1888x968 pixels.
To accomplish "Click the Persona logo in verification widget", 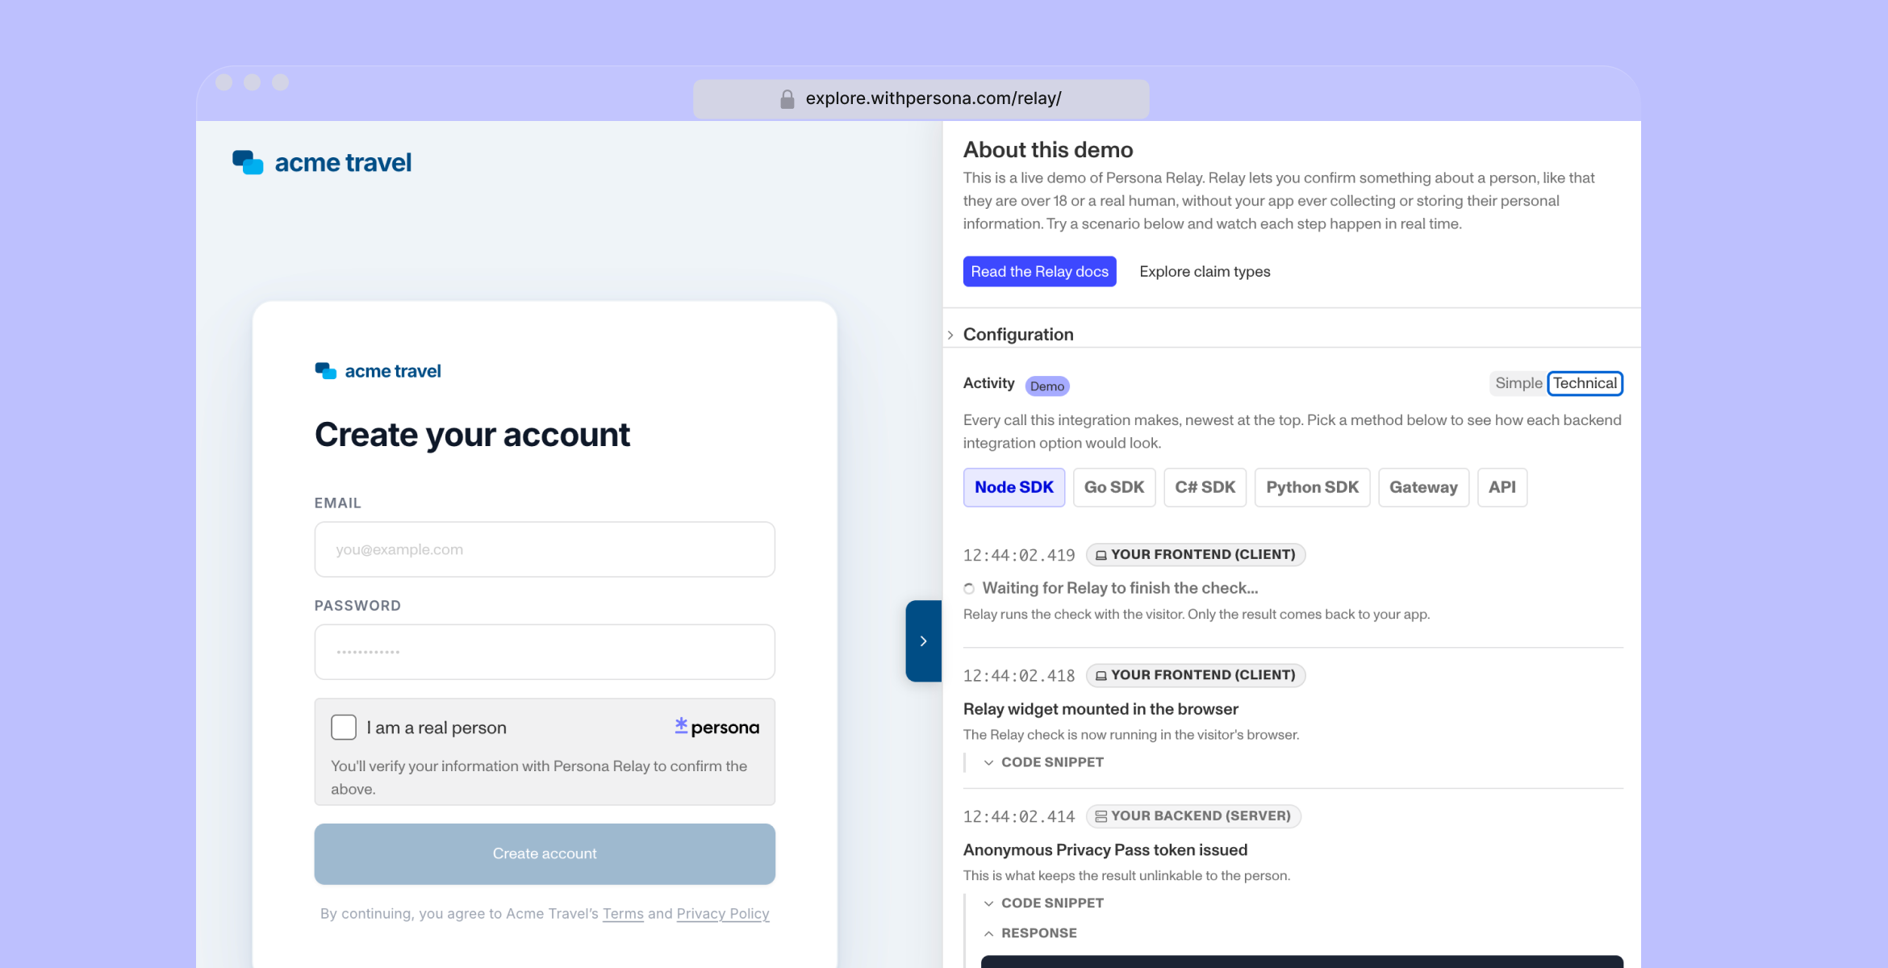I will (716, 727).
